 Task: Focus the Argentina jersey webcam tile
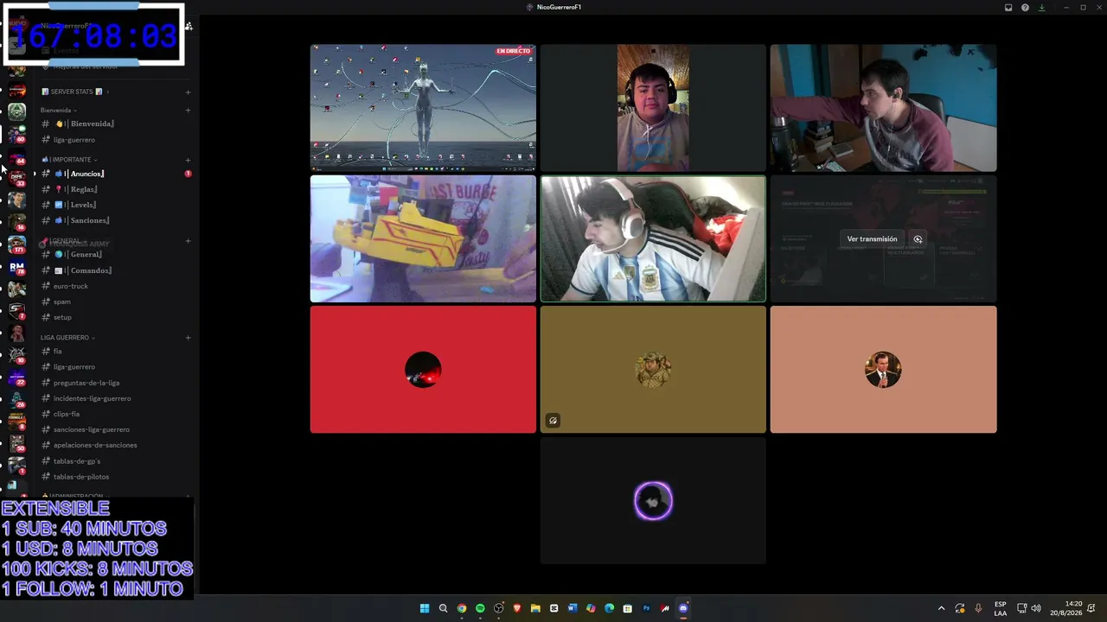click(653, 239)
